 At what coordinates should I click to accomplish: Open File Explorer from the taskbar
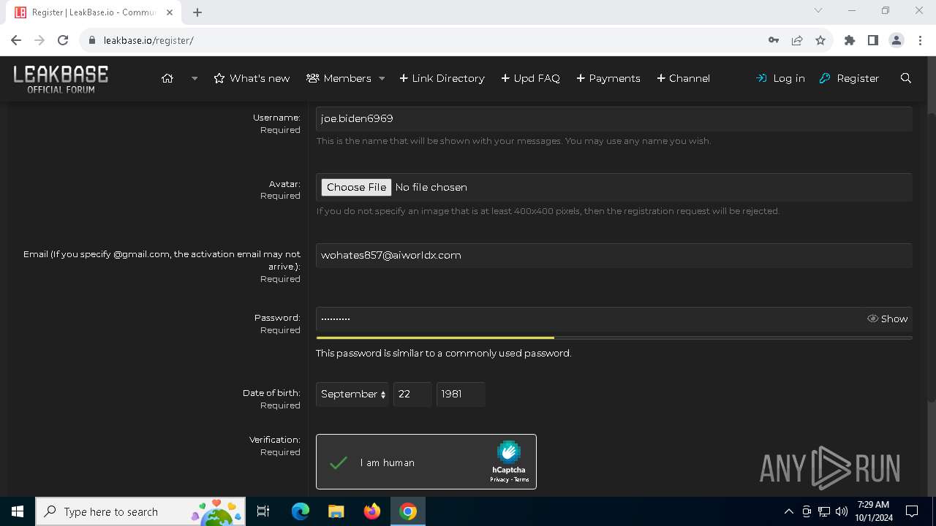tap(336, 511)
